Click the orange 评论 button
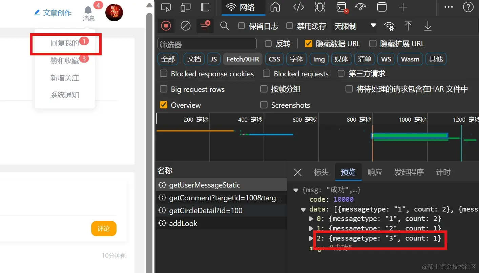Image resolution: width=479 pixels, height=273 pixels. tap(104, 229)
